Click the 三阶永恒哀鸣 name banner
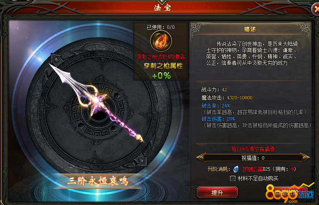The width and height of the screenshot is (319, 205). (98, 181)
